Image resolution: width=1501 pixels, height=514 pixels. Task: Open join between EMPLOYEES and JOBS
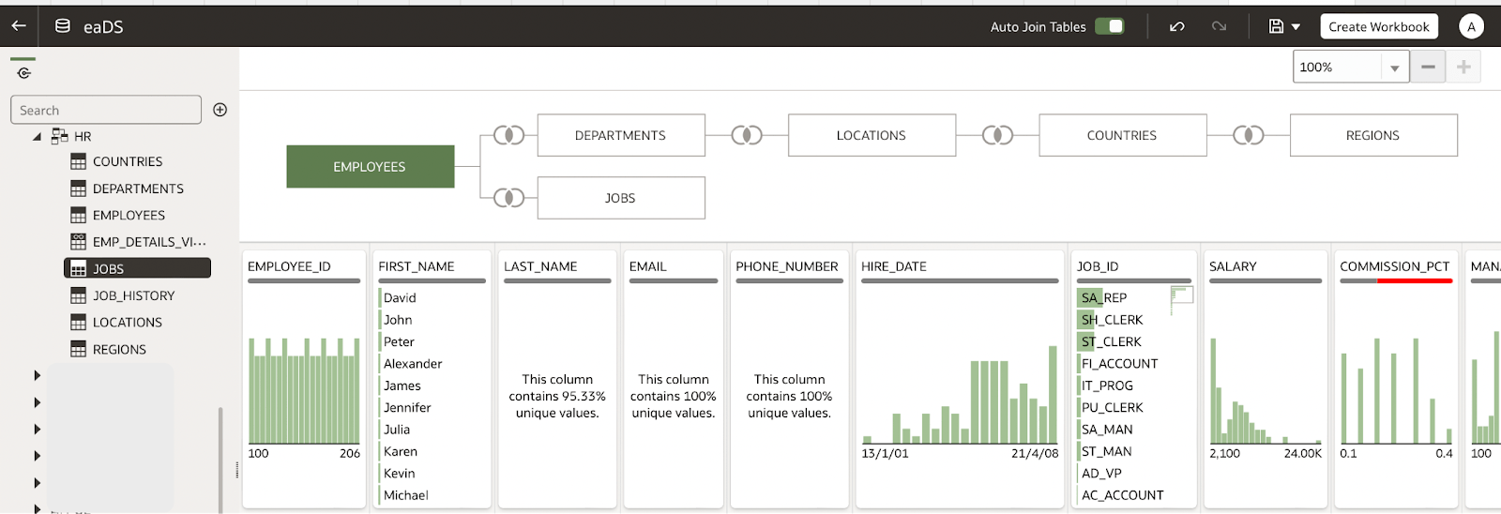click(x=508, y=198)
